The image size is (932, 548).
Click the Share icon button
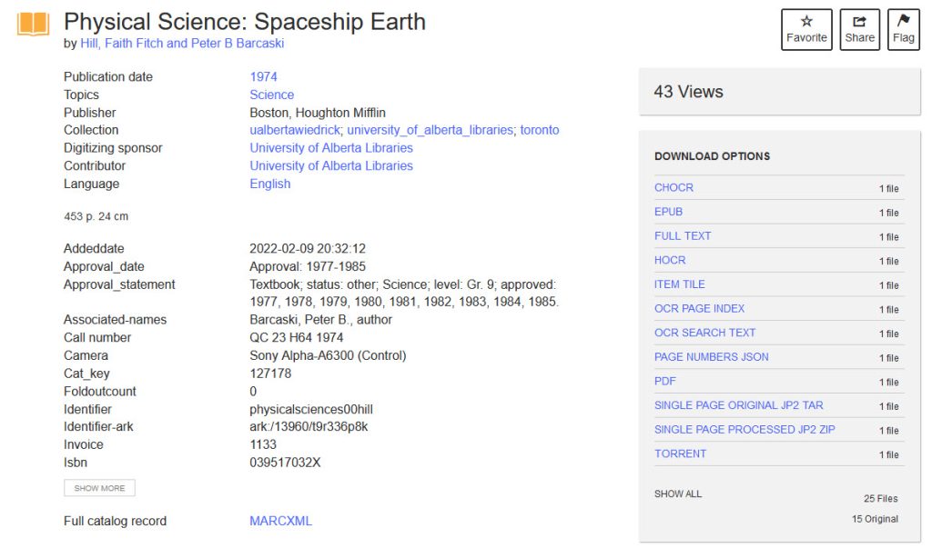point(859,29)
